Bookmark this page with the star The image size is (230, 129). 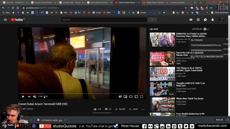(x=186, y=8)
